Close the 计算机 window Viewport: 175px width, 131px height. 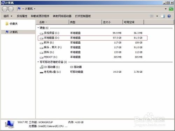click(172, 3)
